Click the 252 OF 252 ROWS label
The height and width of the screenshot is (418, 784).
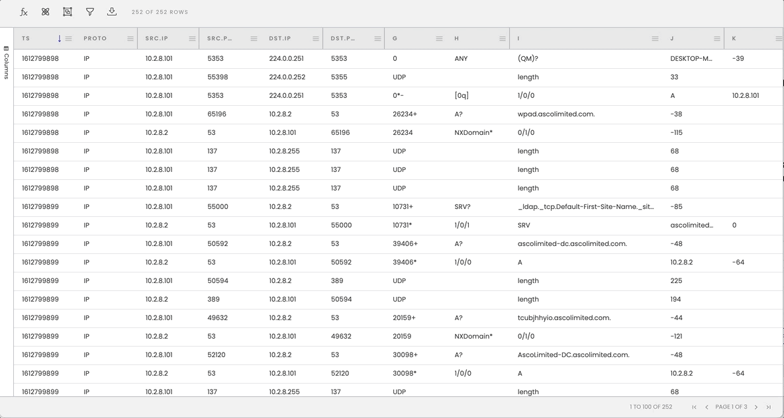160,12
